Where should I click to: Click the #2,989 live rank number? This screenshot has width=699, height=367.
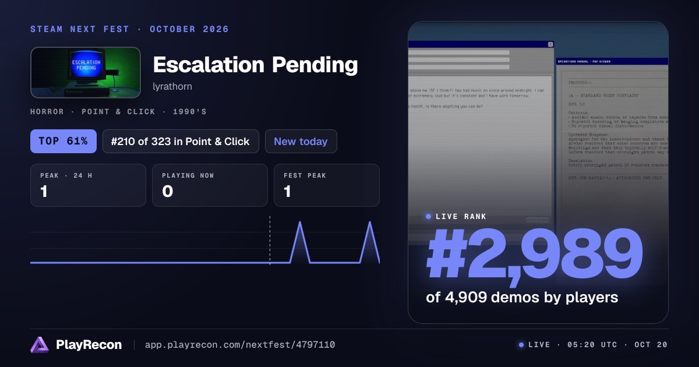point(534,253)
